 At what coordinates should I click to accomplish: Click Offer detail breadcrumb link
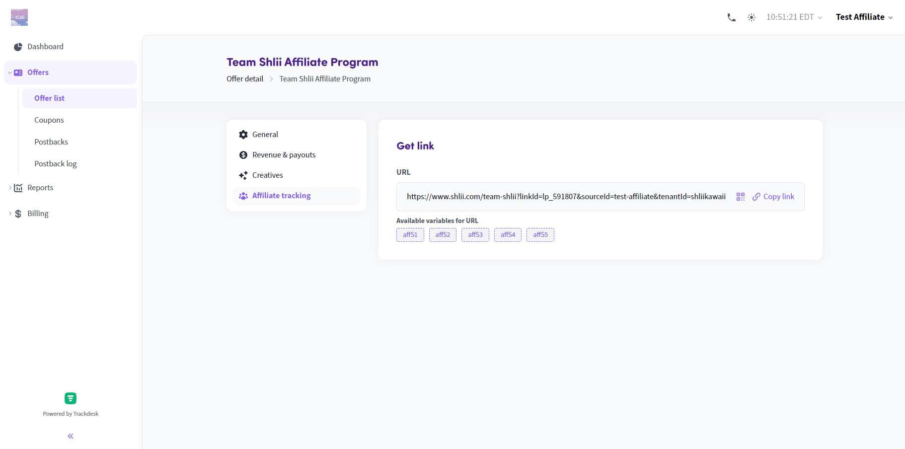[x=245, y=79]
